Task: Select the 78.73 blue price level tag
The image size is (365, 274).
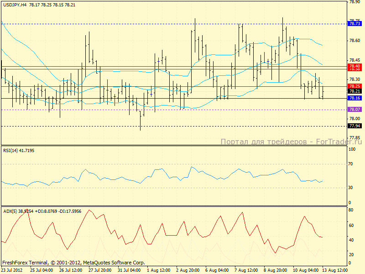Action: pos(355,23)
